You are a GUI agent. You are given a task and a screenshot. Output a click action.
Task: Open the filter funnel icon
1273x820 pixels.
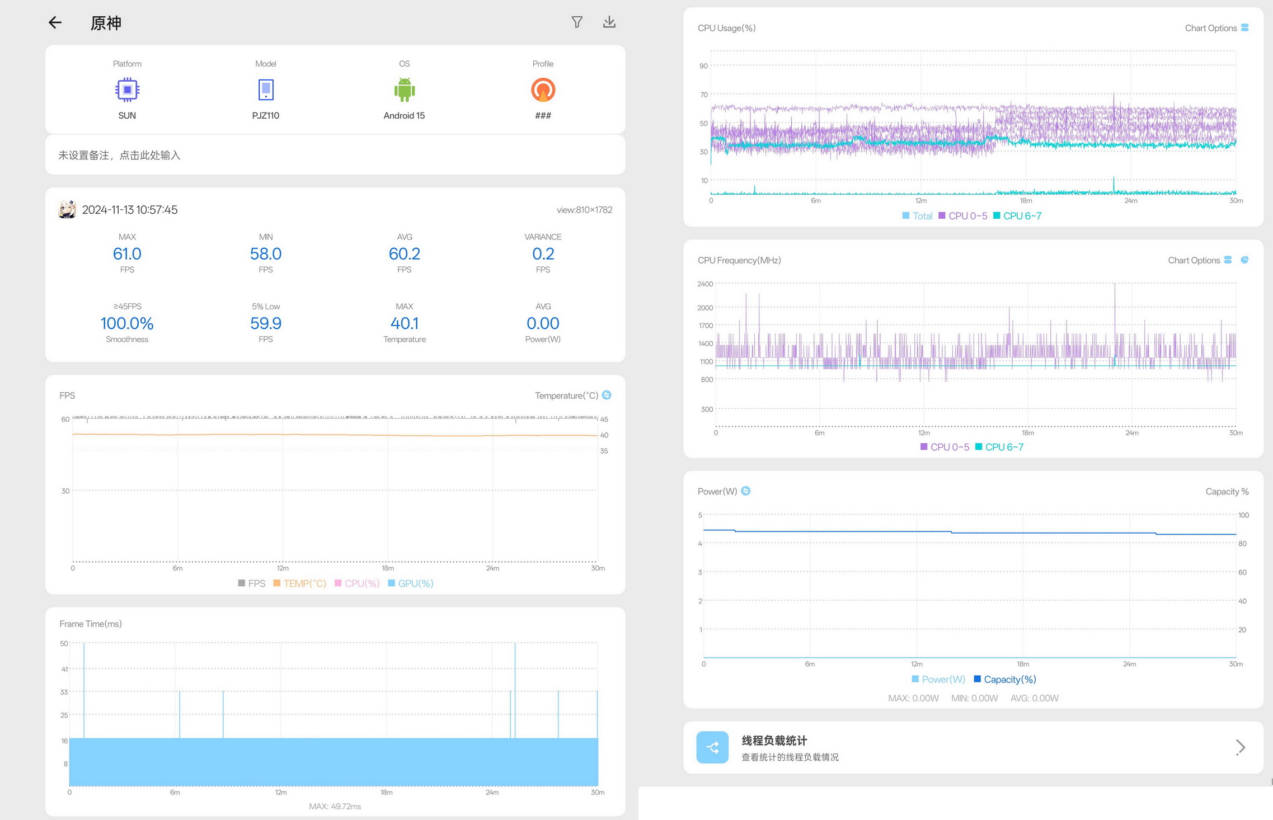click(577, 22)
